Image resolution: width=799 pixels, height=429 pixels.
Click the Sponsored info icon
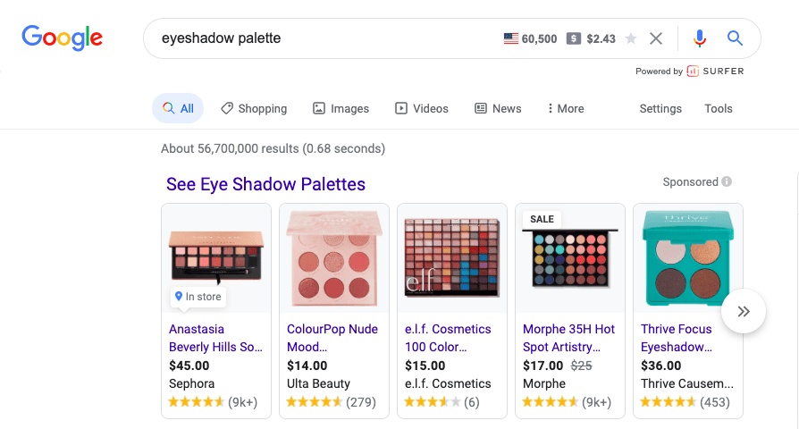pos(727,181)
